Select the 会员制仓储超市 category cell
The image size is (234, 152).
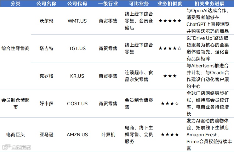coord(15,103)
